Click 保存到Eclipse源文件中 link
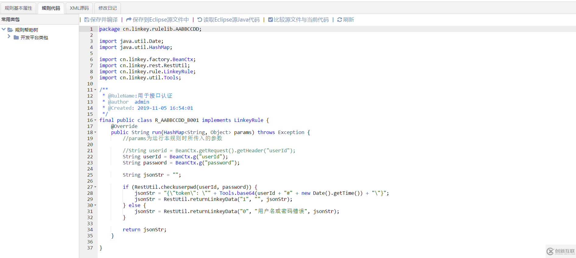This screenshot has width=576, height=258. (x=161, y=20)
